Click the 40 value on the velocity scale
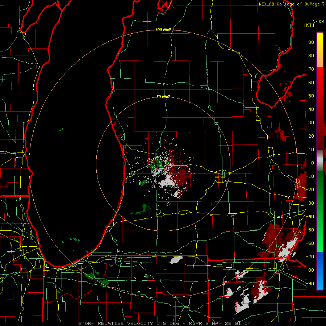Viewport: 326px width, 326px height. pyautogui.click(x=311, y=109)
